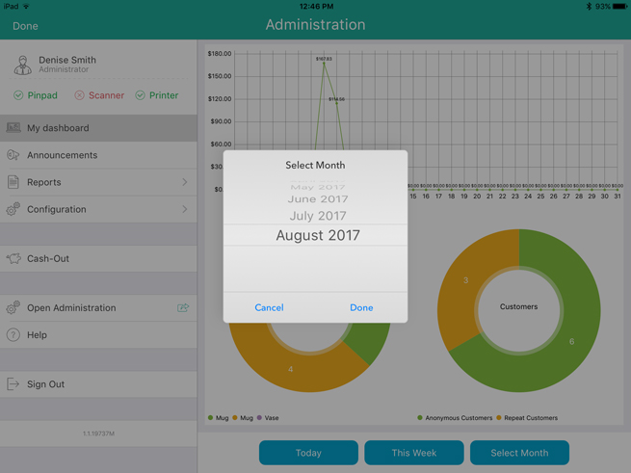Click the 12:46 PM clock in status bar
The width and height of the screenshot is (631, 473).
click(x=316, y=7)
